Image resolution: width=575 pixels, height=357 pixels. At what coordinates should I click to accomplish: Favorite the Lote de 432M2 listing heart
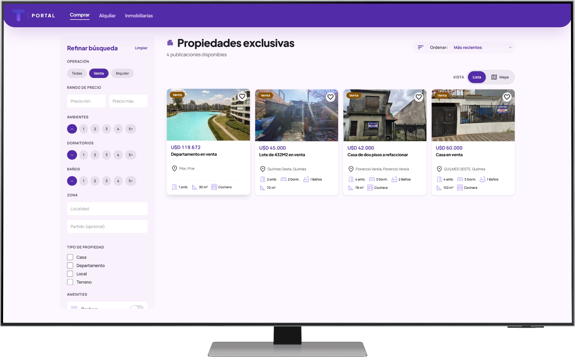[330, 97]
